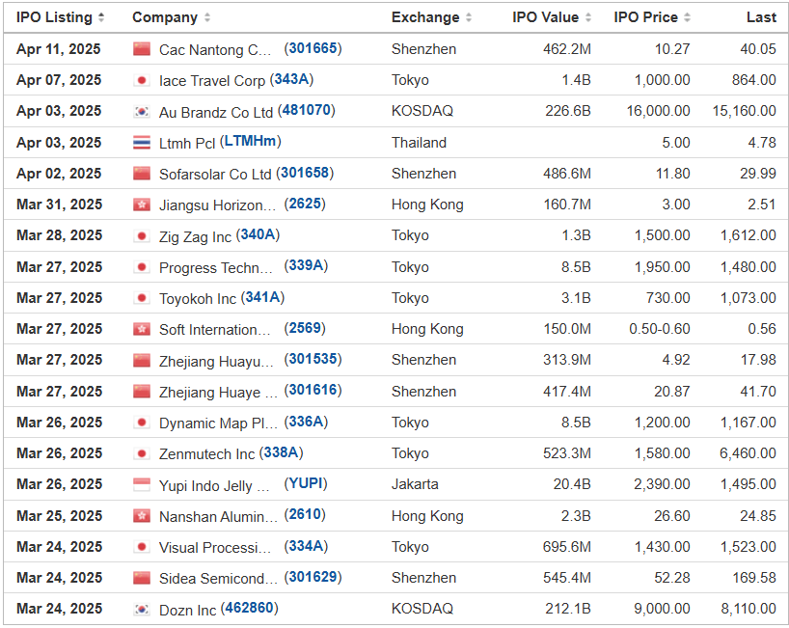Open ticker link 2569
Image resolution: width=789 pixels, height=628 pixels.
[305, 328]
